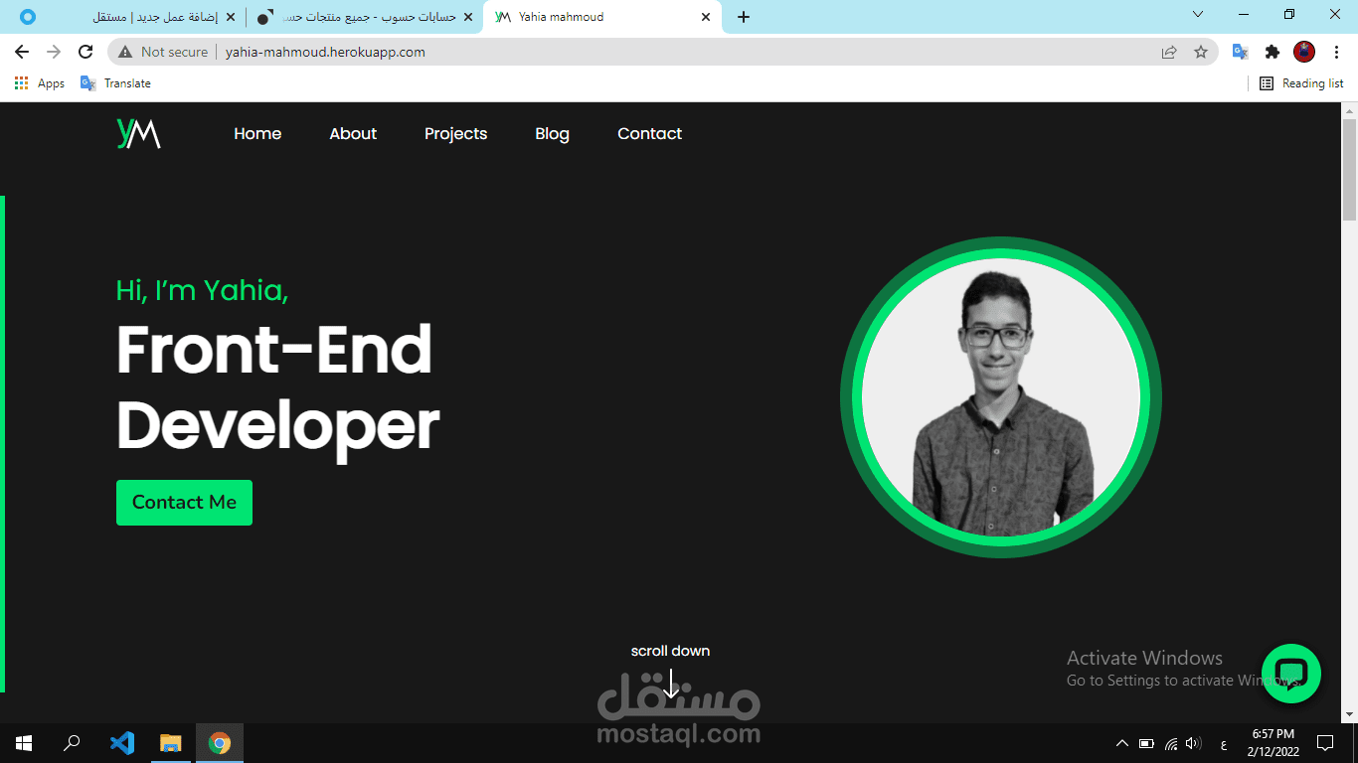Close the Yahia mahmoud tab
1358x763 pixels.
706,17
